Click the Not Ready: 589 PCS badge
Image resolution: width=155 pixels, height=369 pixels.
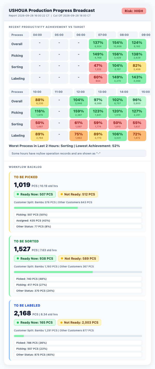tap(78, 258)
